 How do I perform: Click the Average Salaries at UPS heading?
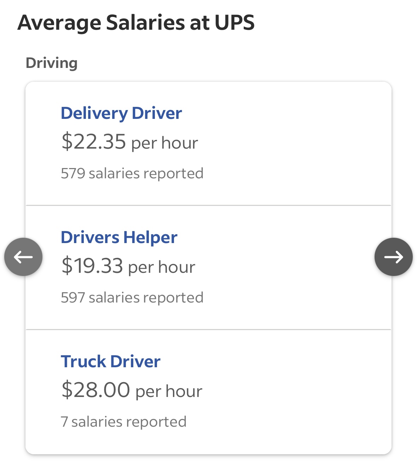pos(136,23)
